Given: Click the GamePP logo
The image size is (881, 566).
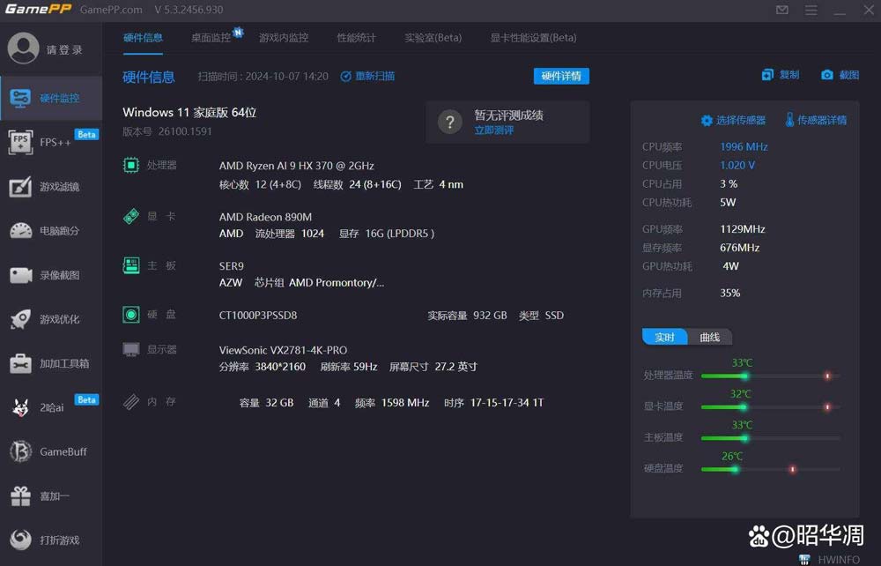Looking at the screenshot, I should coord(38,10).
